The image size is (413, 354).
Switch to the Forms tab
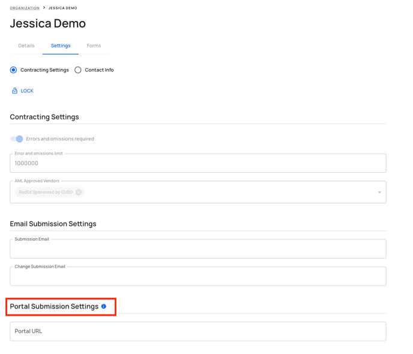click(94, 46)
